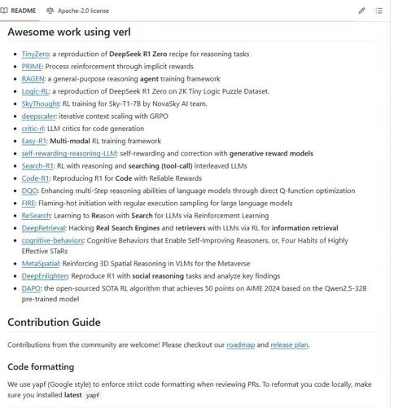Follow the PRIME link
The image size is (407, 408).
coord(32,67)
